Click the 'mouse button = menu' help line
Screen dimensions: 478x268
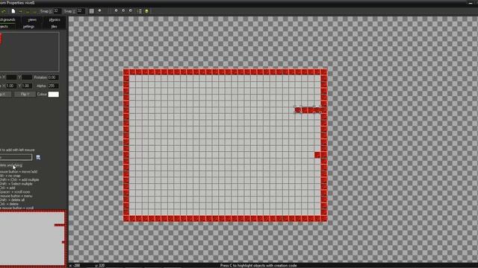pyautogui.click(x=16, y=196)
